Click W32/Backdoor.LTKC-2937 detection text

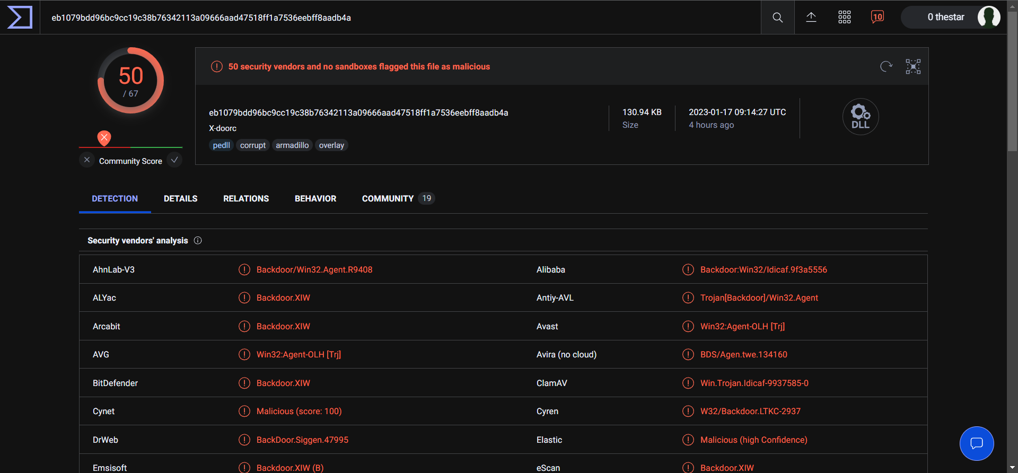tap(750, 411)
